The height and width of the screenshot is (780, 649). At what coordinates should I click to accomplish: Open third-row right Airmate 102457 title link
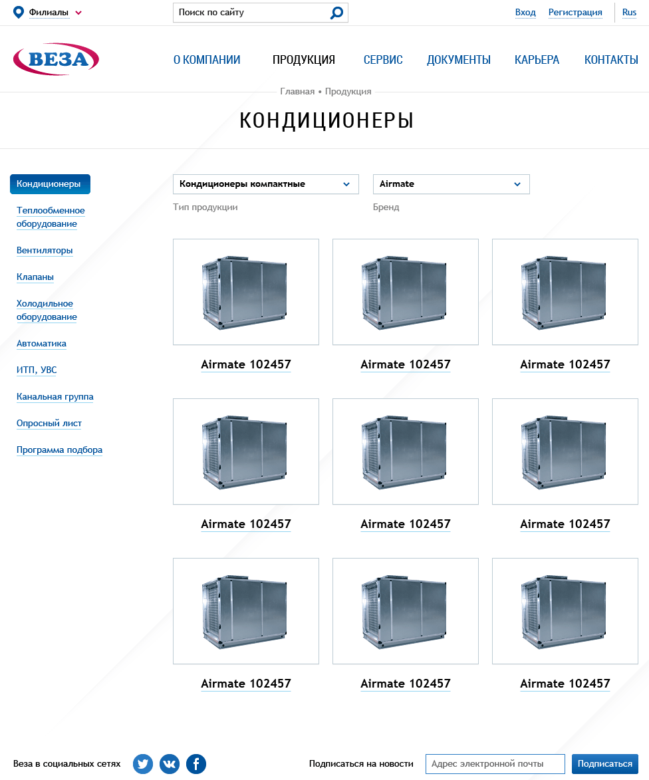pyautogui.click(x=565, y=684)
